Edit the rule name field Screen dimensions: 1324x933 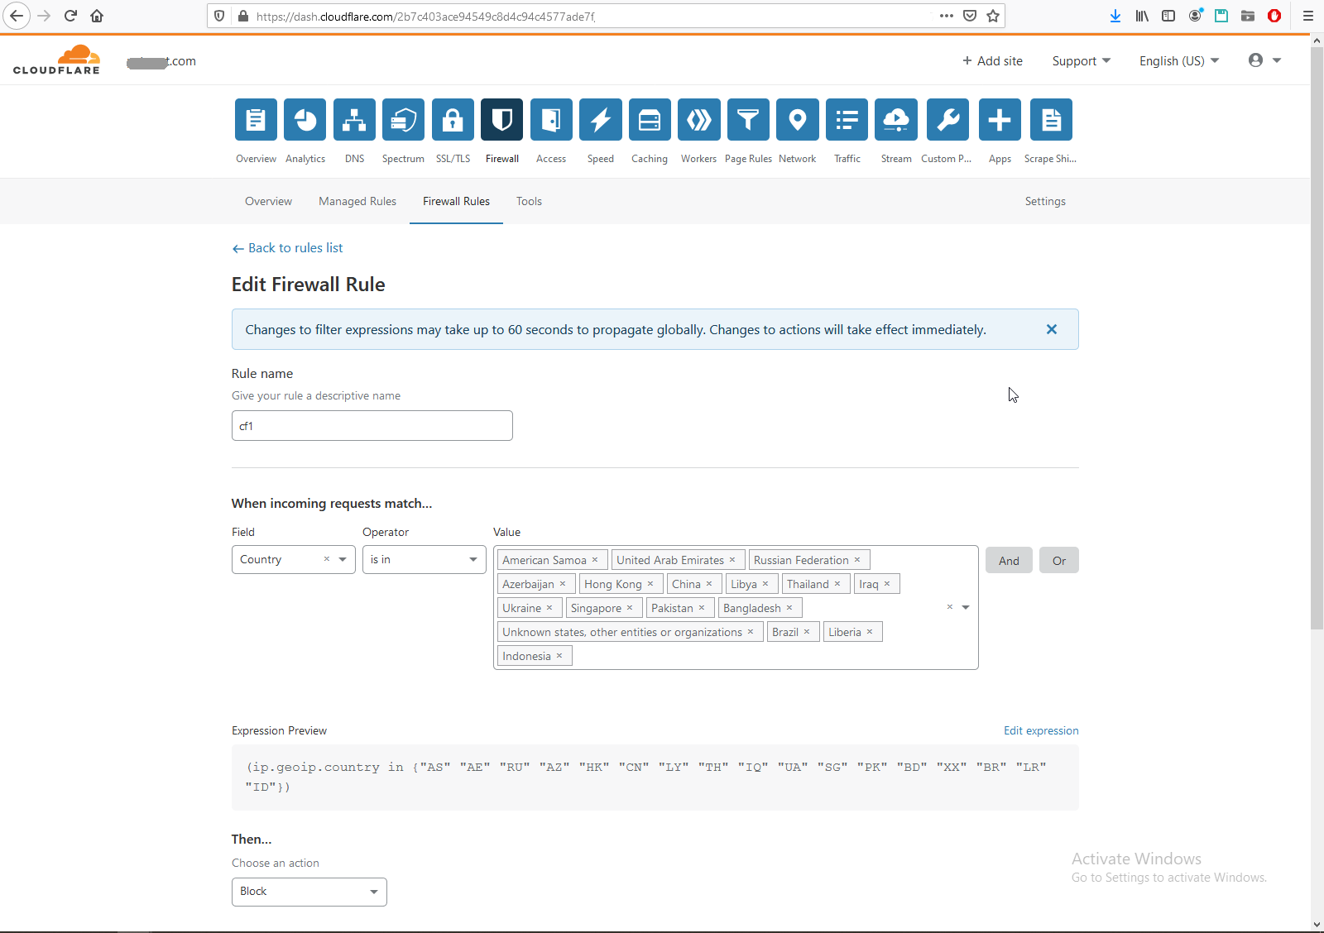(372, 426)
